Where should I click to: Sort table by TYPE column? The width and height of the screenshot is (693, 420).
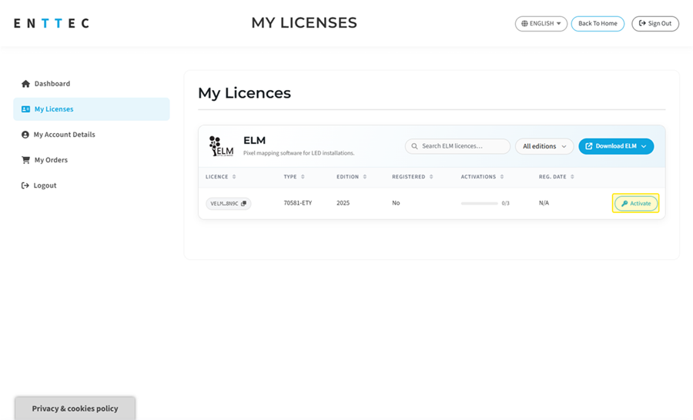(294, 177)
